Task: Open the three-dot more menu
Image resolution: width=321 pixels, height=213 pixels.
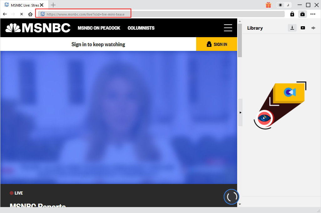Action: point(313,14)
